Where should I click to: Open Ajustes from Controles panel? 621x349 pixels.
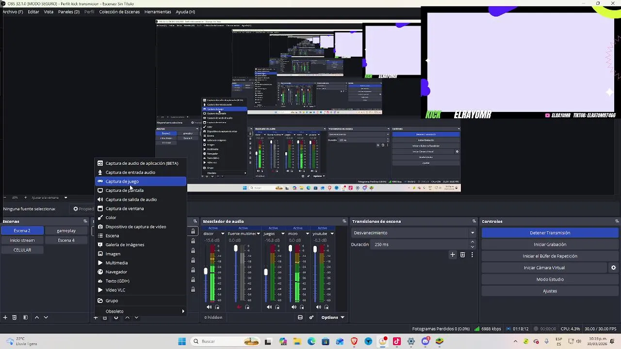550,291
